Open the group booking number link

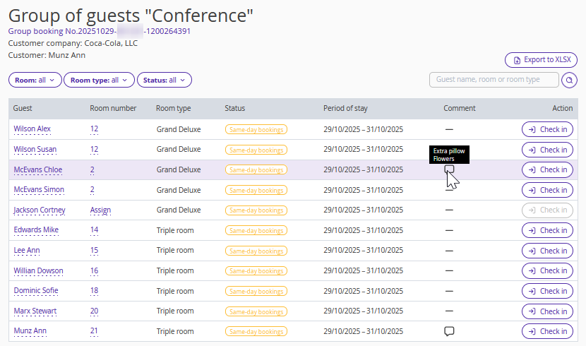[99, 31]
